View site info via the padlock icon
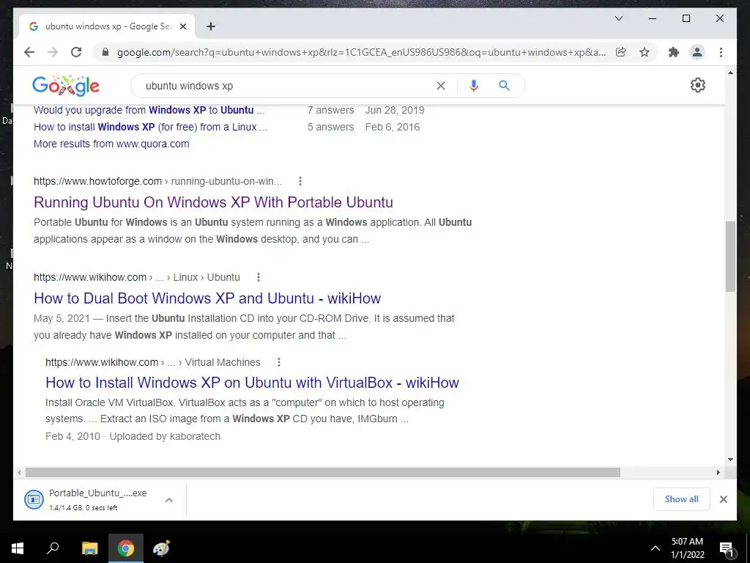The width and height of the screenshot is (750, 563). (105, 52)
